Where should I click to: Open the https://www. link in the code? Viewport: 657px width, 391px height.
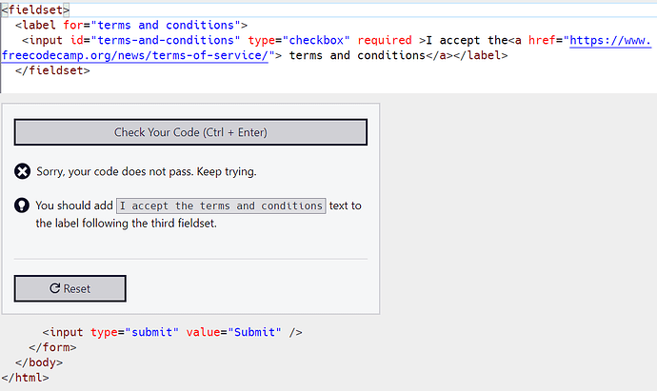610,40
